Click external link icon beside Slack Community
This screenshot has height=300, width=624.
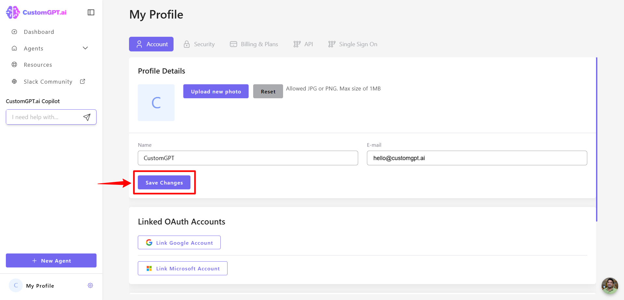point(83,81)
